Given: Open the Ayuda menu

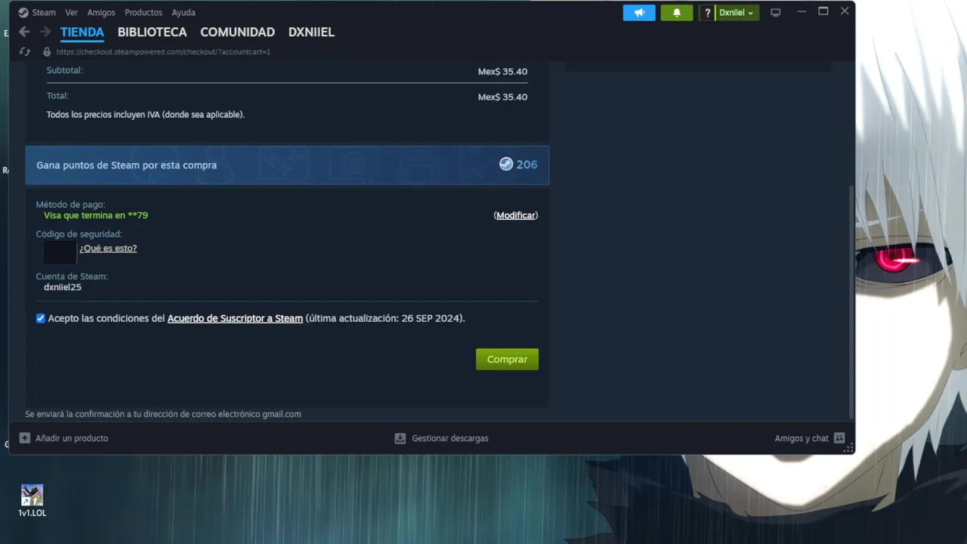Looking at the screenshot, I should point(184,13).
